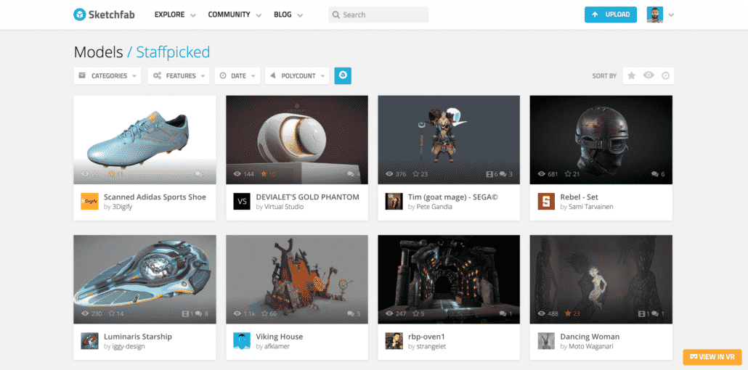The width and height of the screenshot is (748, 370).
Task: Click Pete Gandia avatar icon
Action: (x=394, y=201)
